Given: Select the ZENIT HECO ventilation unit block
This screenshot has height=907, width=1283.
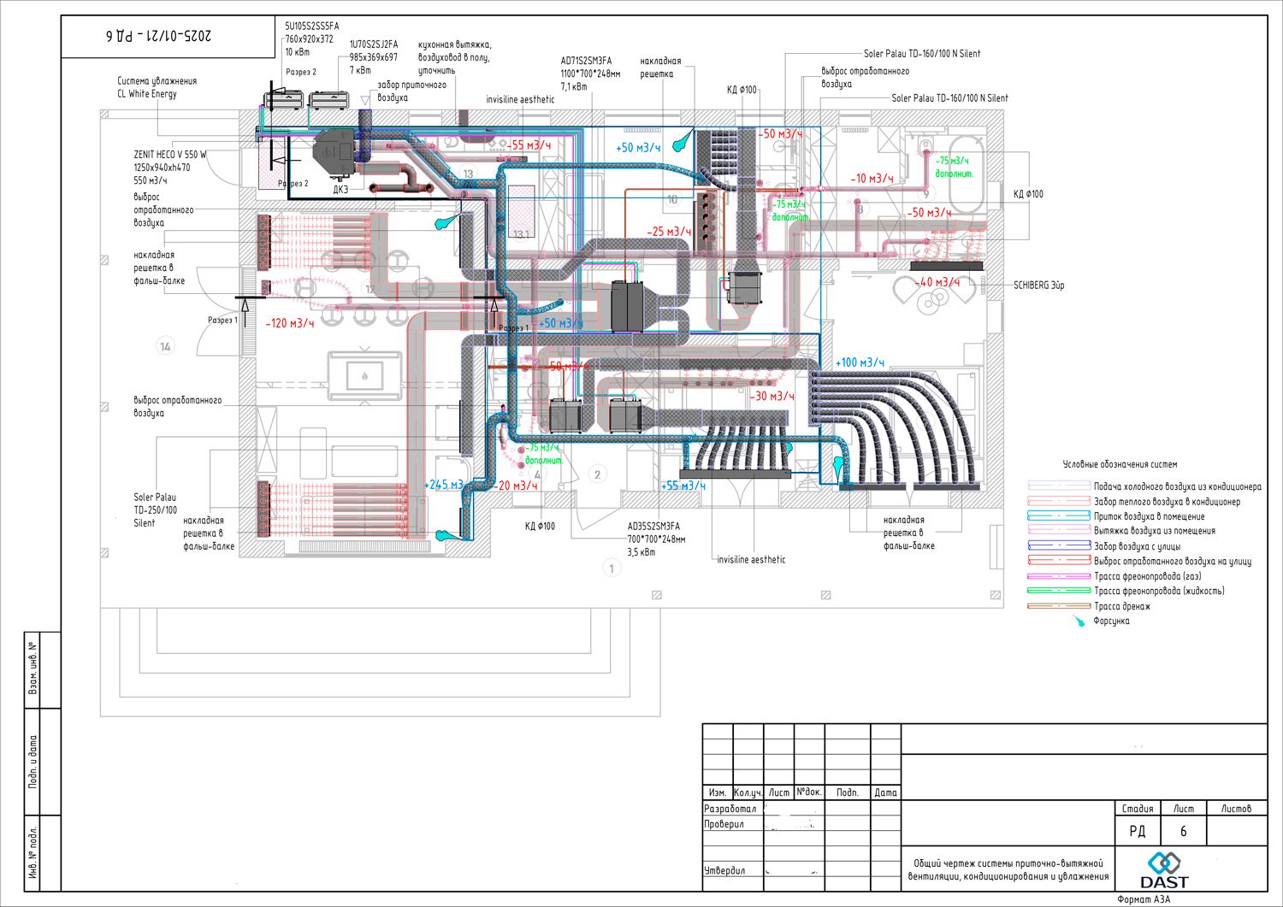Looking at the screenshot, I should point(334,156).
